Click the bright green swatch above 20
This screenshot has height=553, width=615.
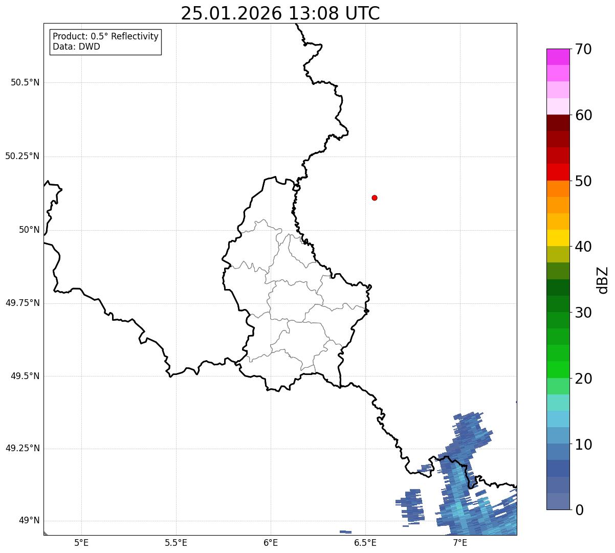pyautogui.click(x=558, y=370)
